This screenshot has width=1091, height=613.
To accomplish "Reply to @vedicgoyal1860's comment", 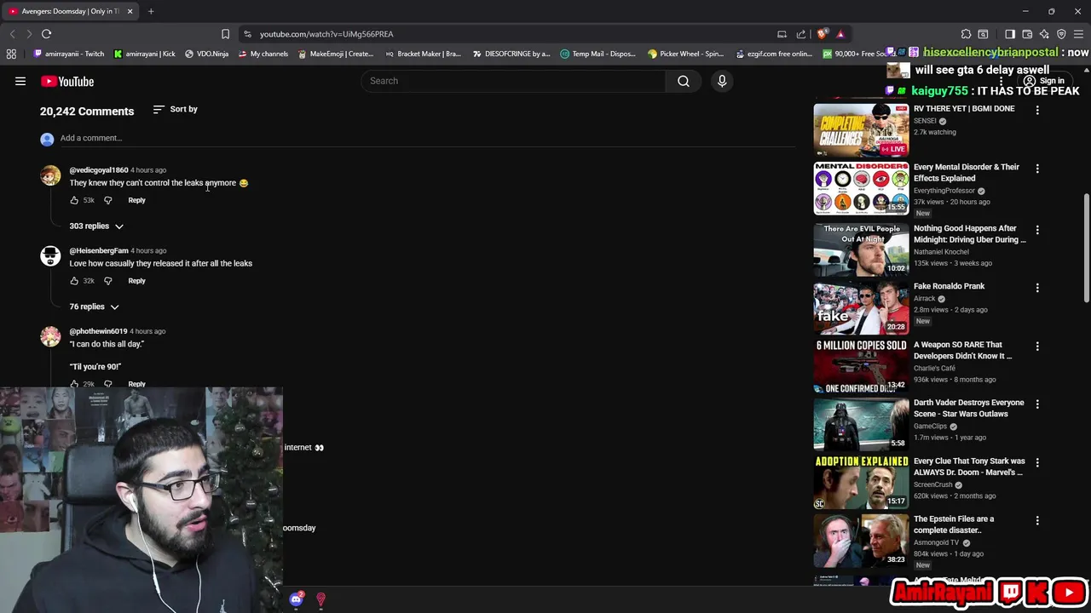I will (136, 200).
